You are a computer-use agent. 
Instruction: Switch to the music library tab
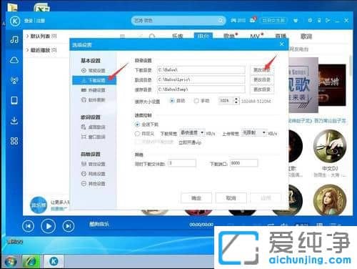(178, 36)
